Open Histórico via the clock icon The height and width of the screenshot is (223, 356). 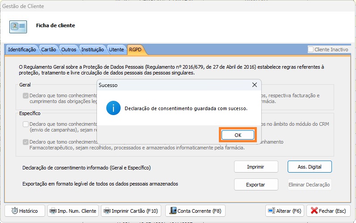tap(15, 211)
